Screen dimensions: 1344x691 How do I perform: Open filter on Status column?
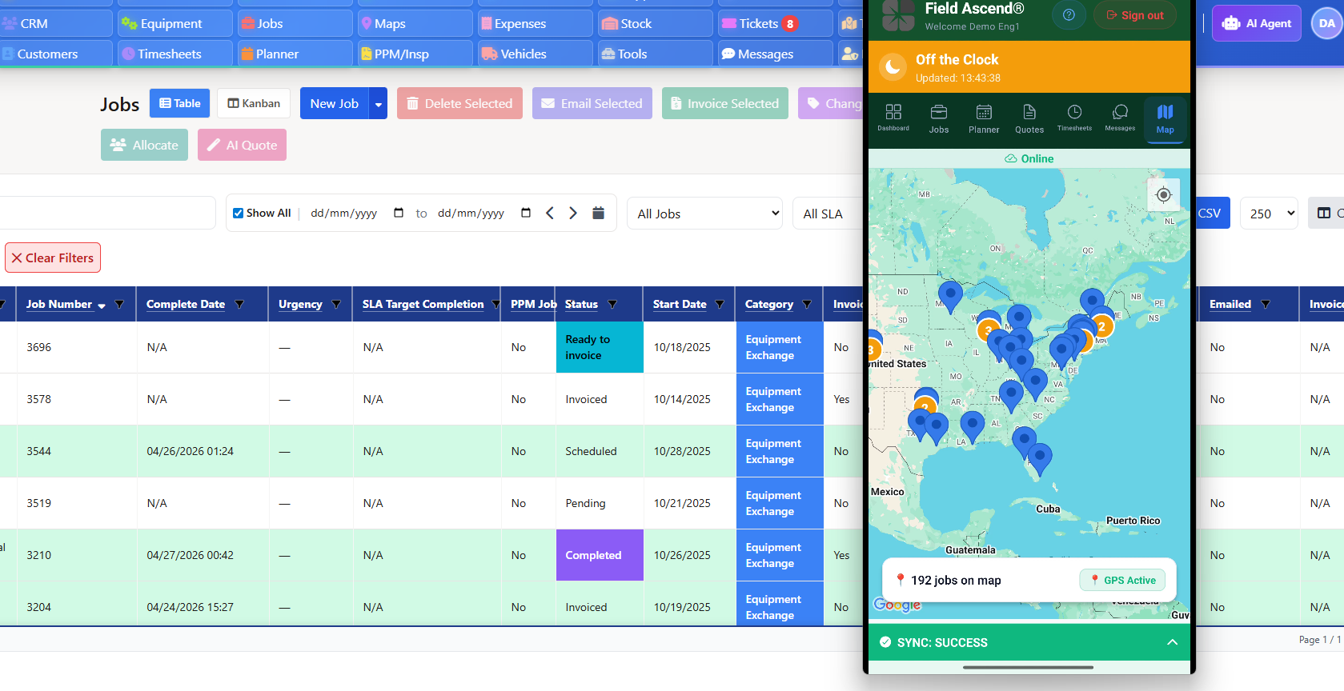coord(612,304)
